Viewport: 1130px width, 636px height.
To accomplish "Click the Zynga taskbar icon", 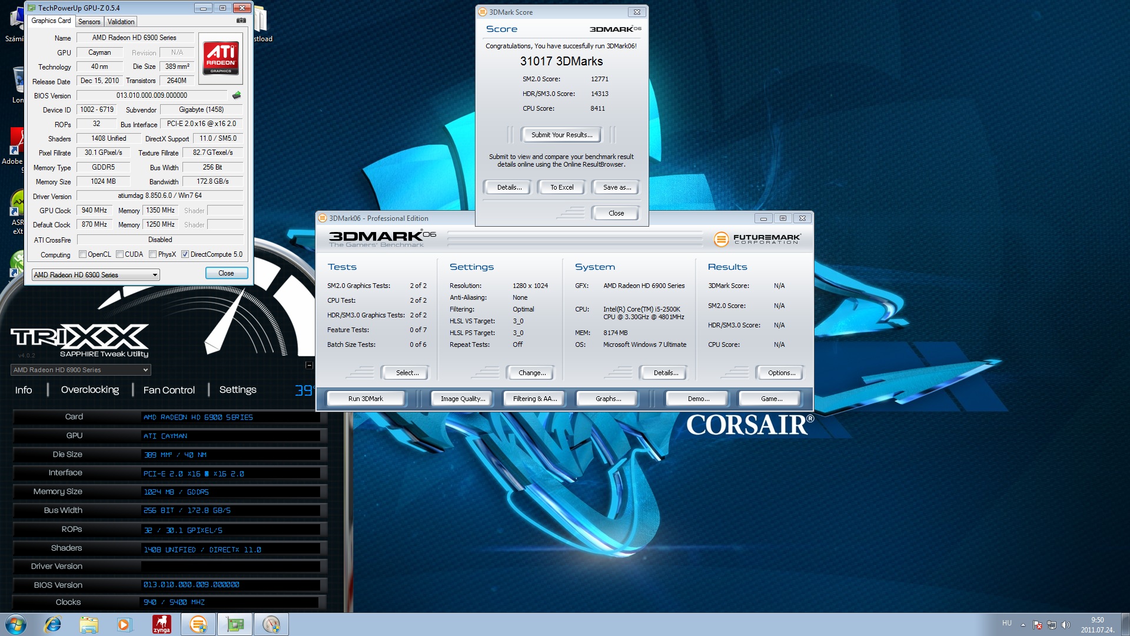I will click(x=161, y=624).
